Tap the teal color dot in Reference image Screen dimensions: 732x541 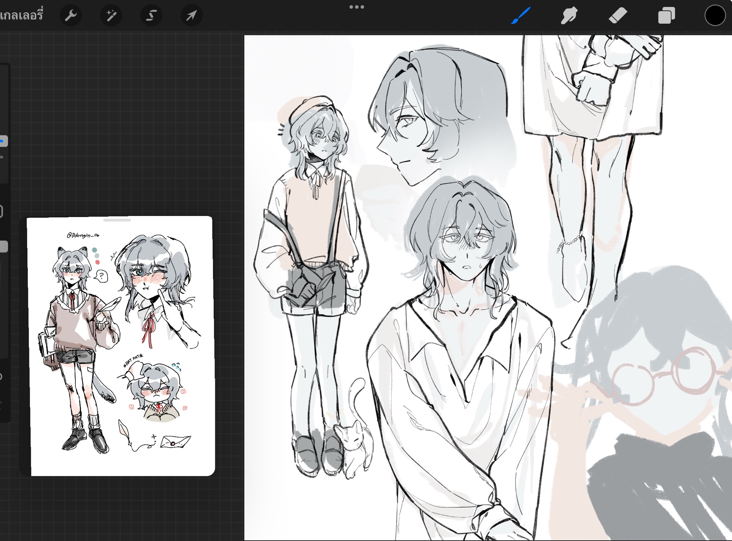click(94, 250)
